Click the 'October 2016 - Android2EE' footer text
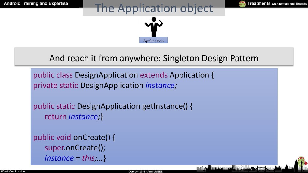 pos(146,171)
